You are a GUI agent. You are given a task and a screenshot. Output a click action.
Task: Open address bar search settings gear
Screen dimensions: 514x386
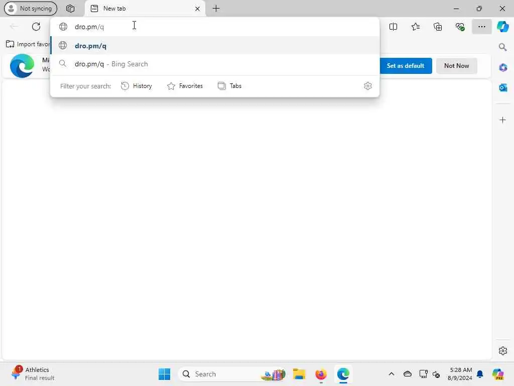(368, 86)
